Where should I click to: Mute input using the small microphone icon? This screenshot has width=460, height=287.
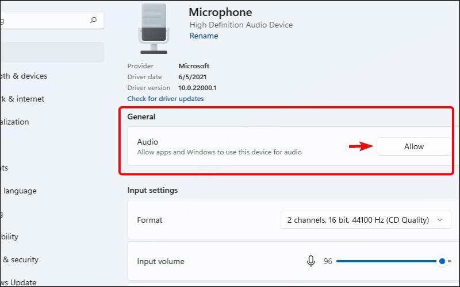point(311,261)
